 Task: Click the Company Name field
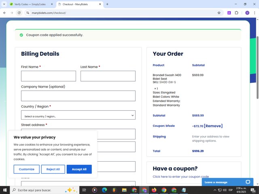[78, 96]
